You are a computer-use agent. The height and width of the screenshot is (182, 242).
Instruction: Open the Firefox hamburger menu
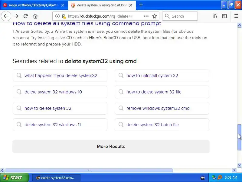(236, 16)
